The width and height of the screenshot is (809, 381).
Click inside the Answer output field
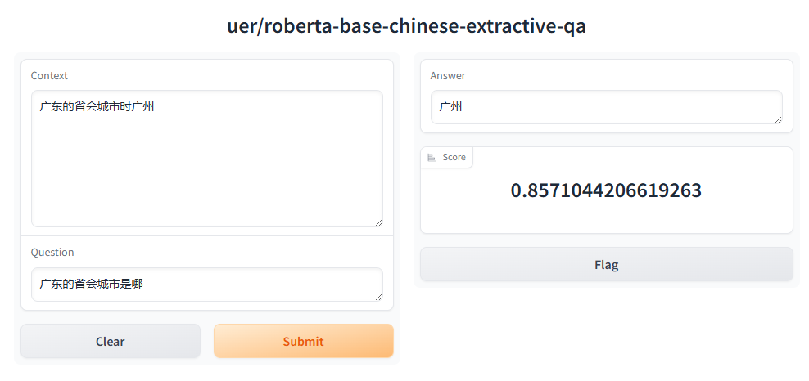(x=606, y=107)
